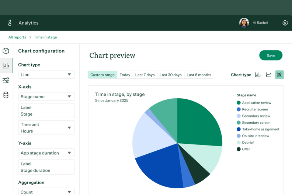
Task: Select the cube icon in sidebar
Action: point(6,51)
